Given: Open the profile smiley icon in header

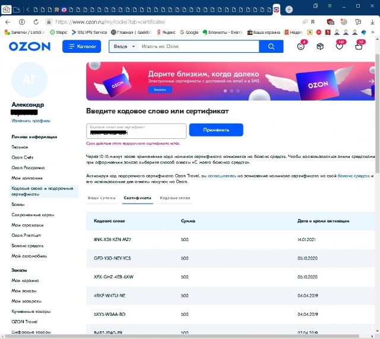Looking at the screenshot, I should pos(301,47).
